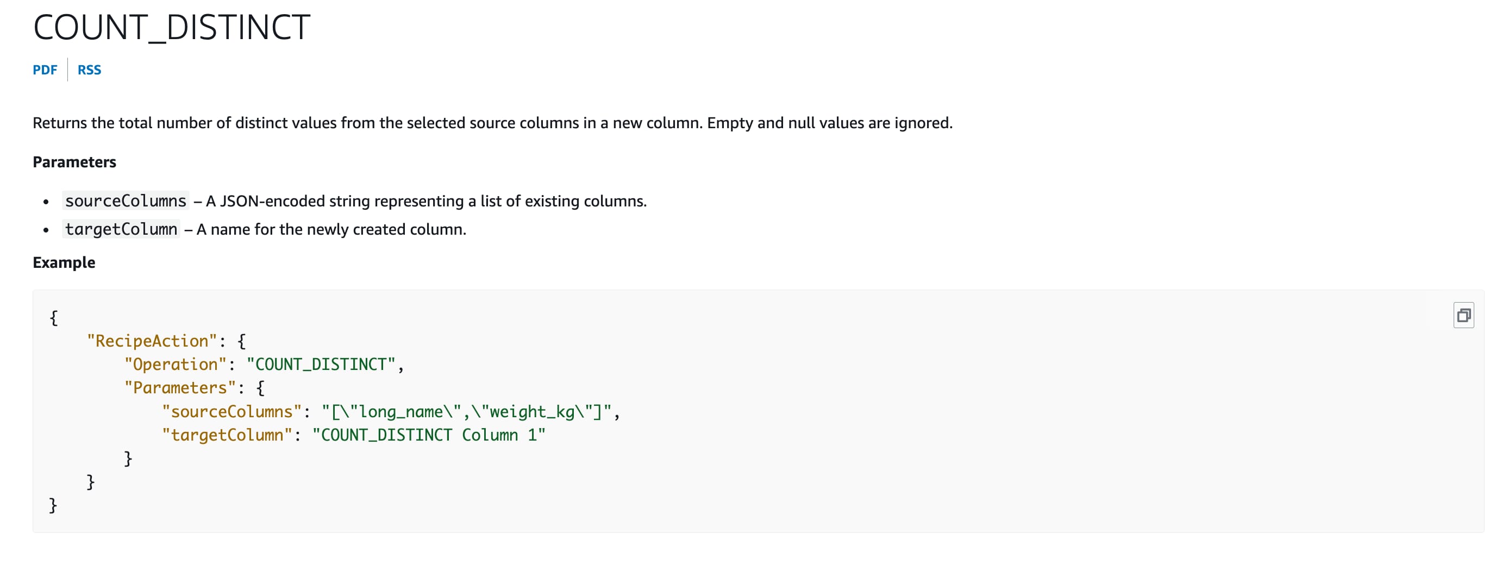
Task: Open the RSS feed link
Action: click(89, 70)
